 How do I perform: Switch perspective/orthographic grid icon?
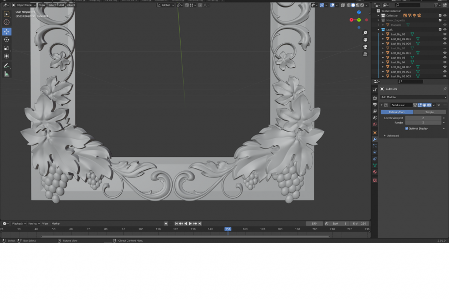coord(365,54)
